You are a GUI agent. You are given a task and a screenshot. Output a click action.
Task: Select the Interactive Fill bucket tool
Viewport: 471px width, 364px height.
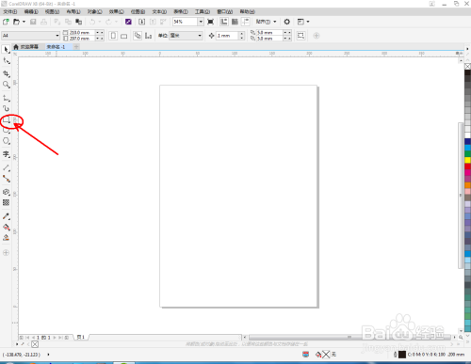(x=6, y=228)
